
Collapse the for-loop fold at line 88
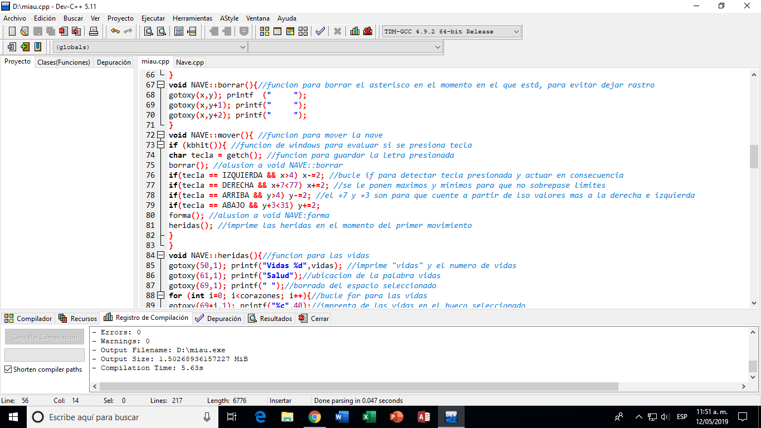click(161, 295)
